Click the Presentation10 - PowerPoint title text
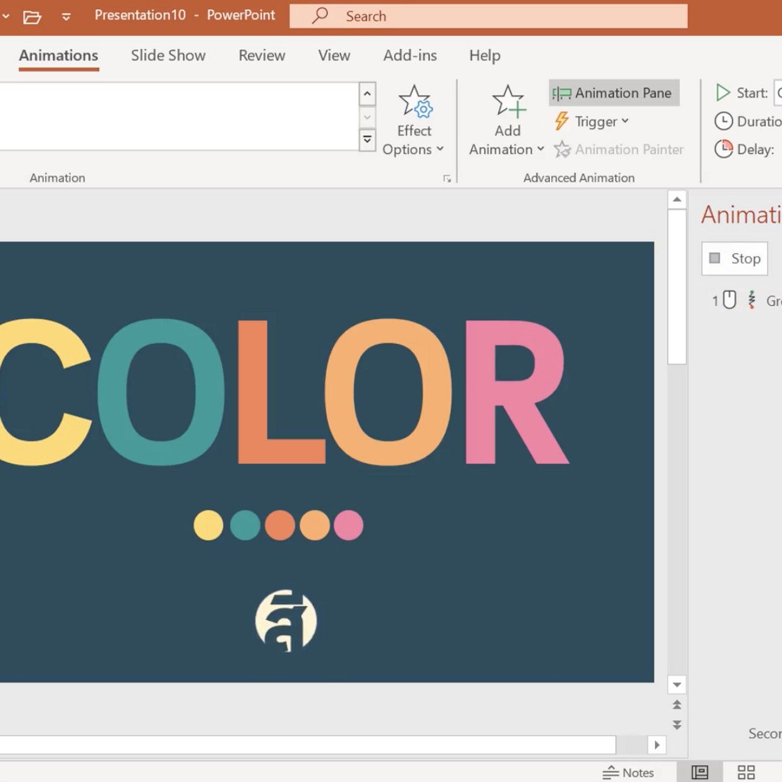The image size is (782, 782). 185,15
